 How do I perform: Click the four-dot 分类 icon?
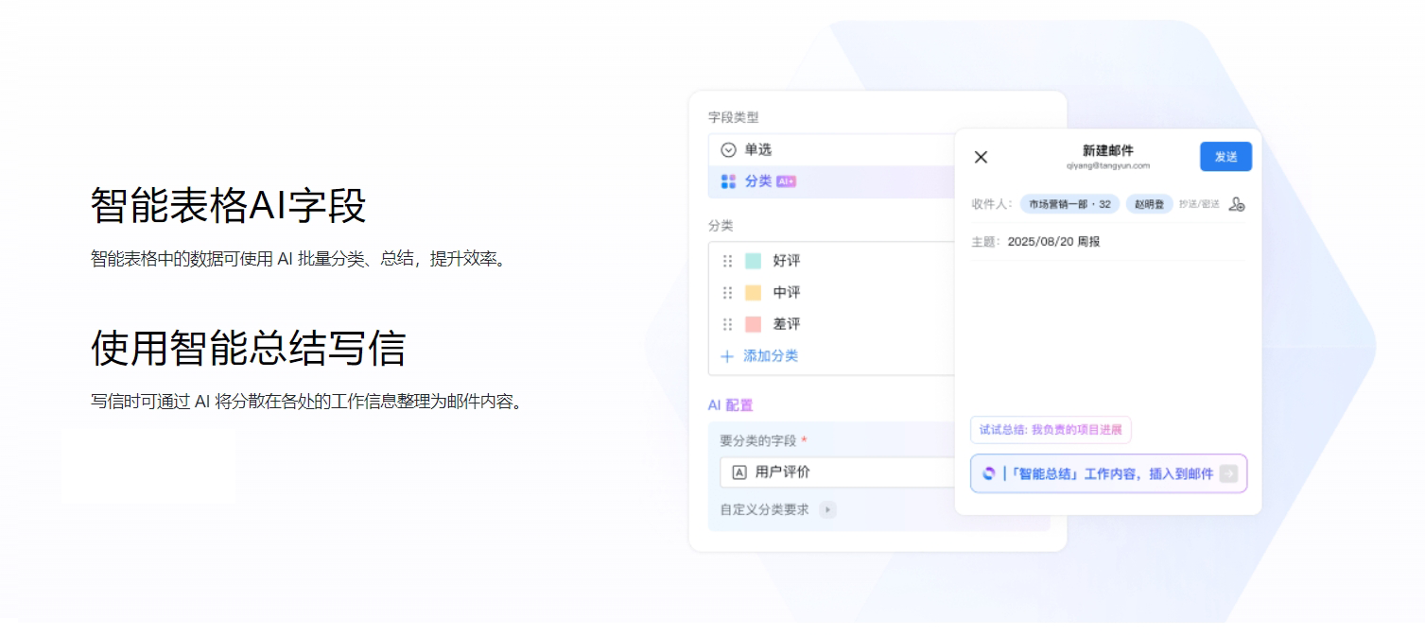(x=728, y=181)
